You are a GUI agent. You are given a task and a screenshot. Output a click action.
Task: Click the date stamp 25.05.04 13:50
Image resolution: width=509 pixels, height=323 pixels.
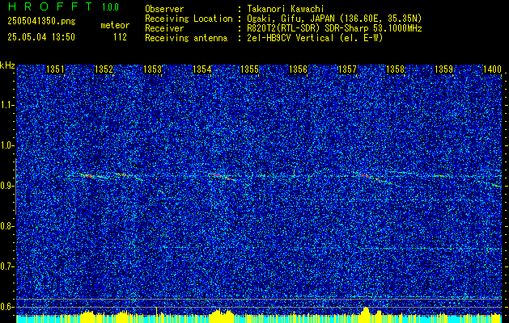click(x=41, y=37)
